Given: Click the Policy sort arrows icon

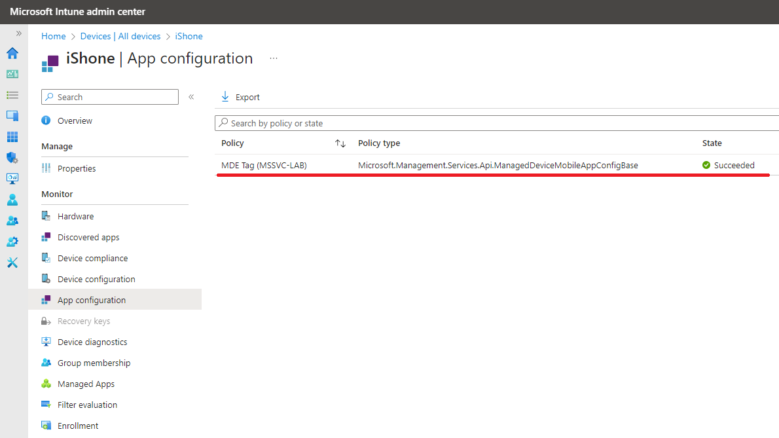Looking at the screenshot, I should click(340, 143).
